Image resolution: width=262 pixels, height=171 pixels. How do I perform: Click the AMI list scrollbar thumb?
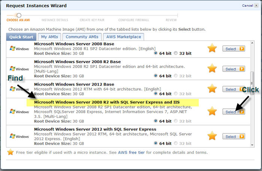pyautogui.click(x=252, y=83)
